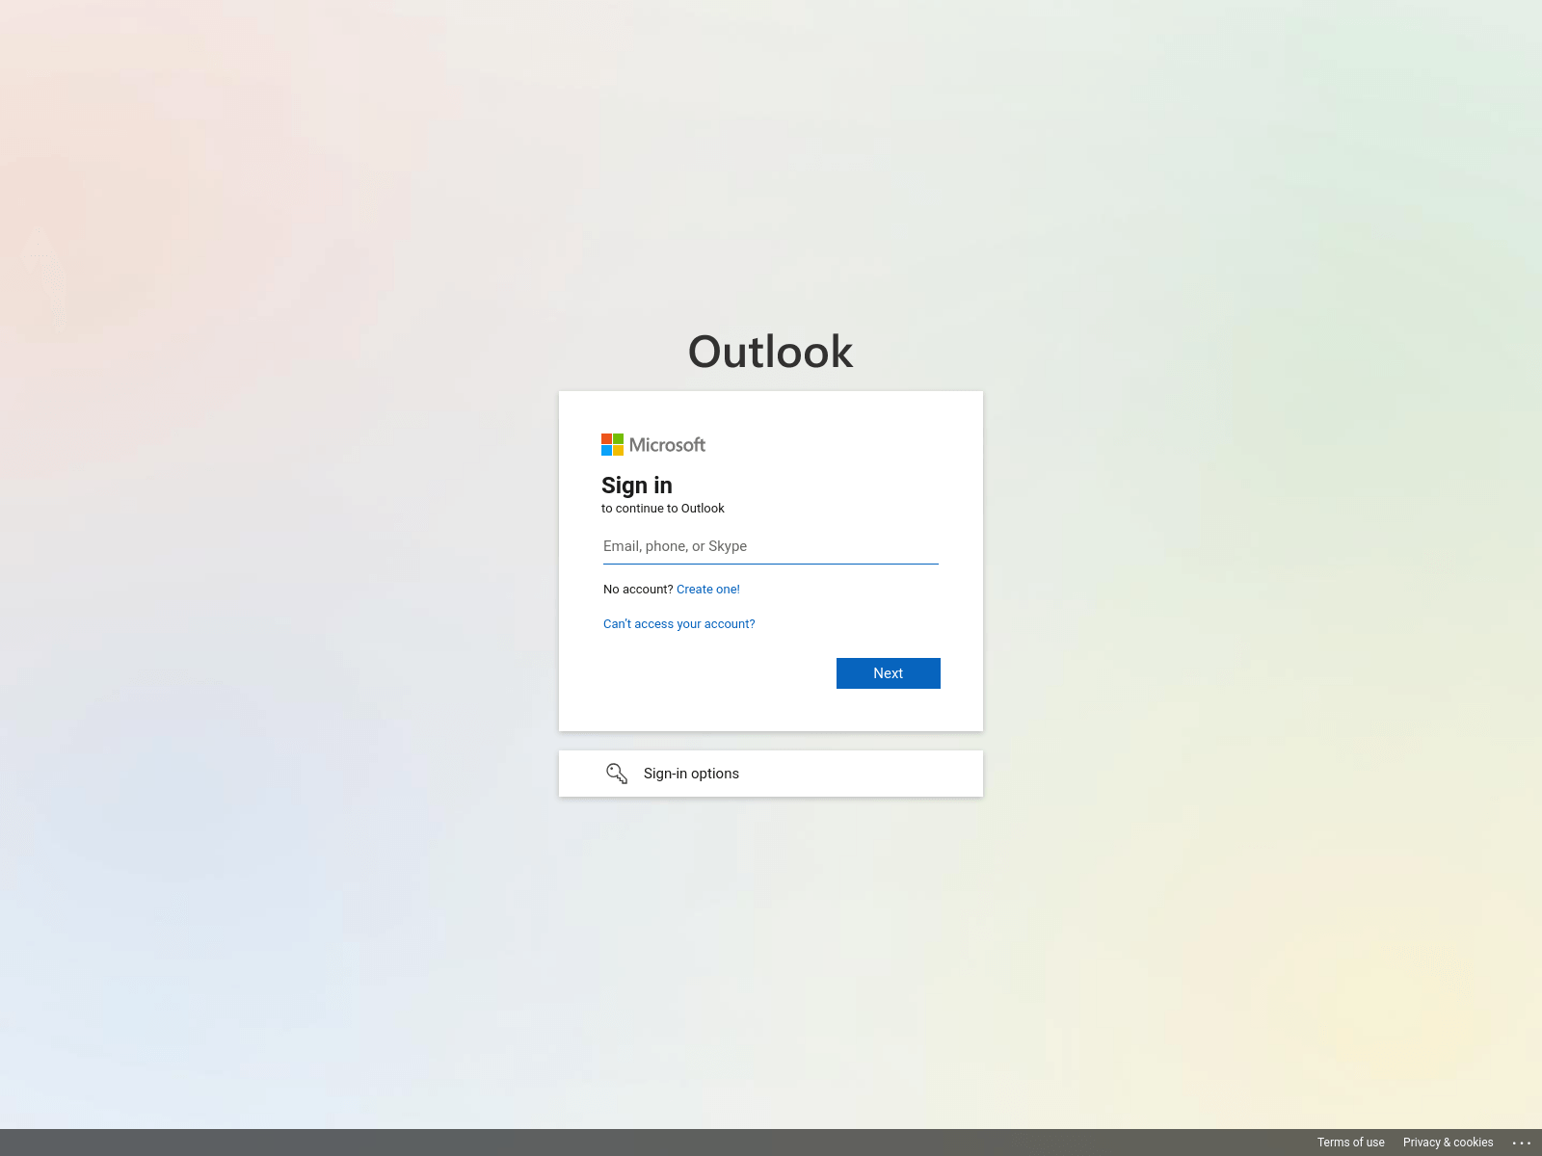
Task: Open the Sign-in options panel
Action: tap(771, 774)
